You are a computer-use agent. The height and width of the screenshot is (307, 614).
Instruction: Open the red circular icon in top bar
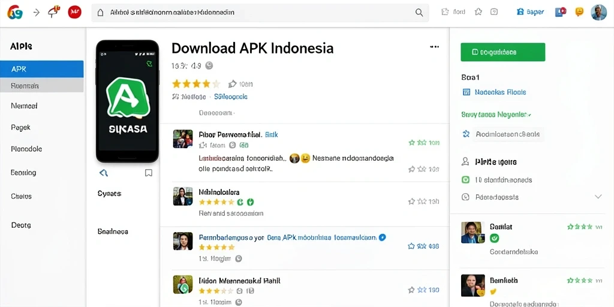pos(74,13)
